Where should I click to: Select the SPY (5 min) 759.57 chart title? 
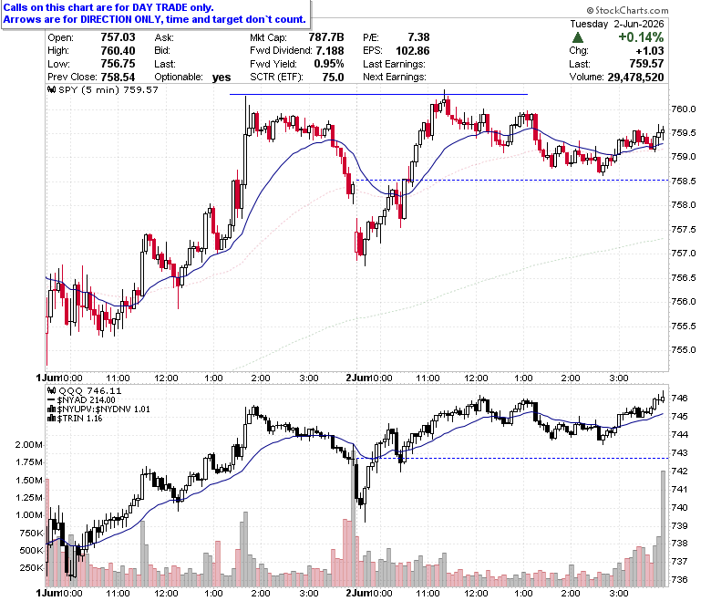tap(108, 90)
